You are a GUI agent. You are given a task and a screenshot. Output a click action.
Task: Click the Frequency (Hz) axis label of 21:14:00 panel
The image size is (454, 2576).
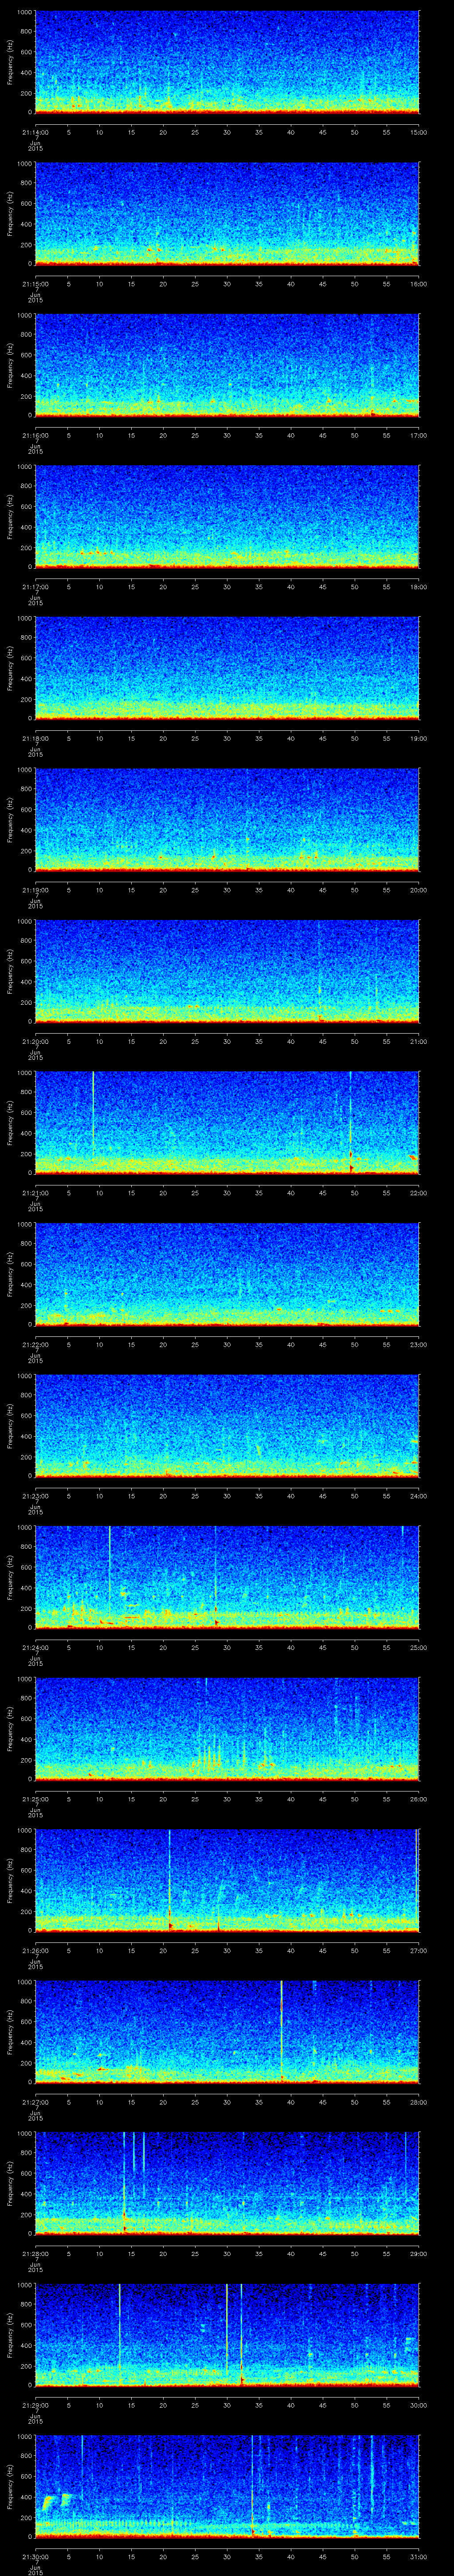(x=10, y=62)
